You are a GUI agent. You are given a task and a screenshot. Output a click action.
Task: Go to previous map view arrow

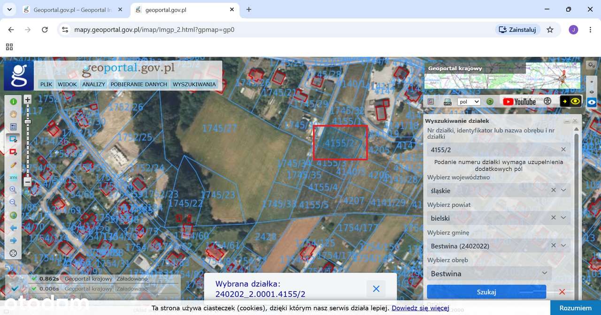pyautogui.click(x=13, y=228)
